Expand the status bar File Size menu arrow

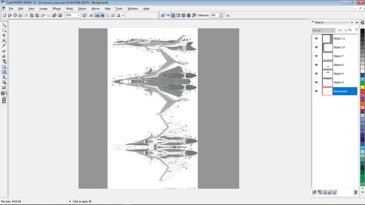pos(70,201)
